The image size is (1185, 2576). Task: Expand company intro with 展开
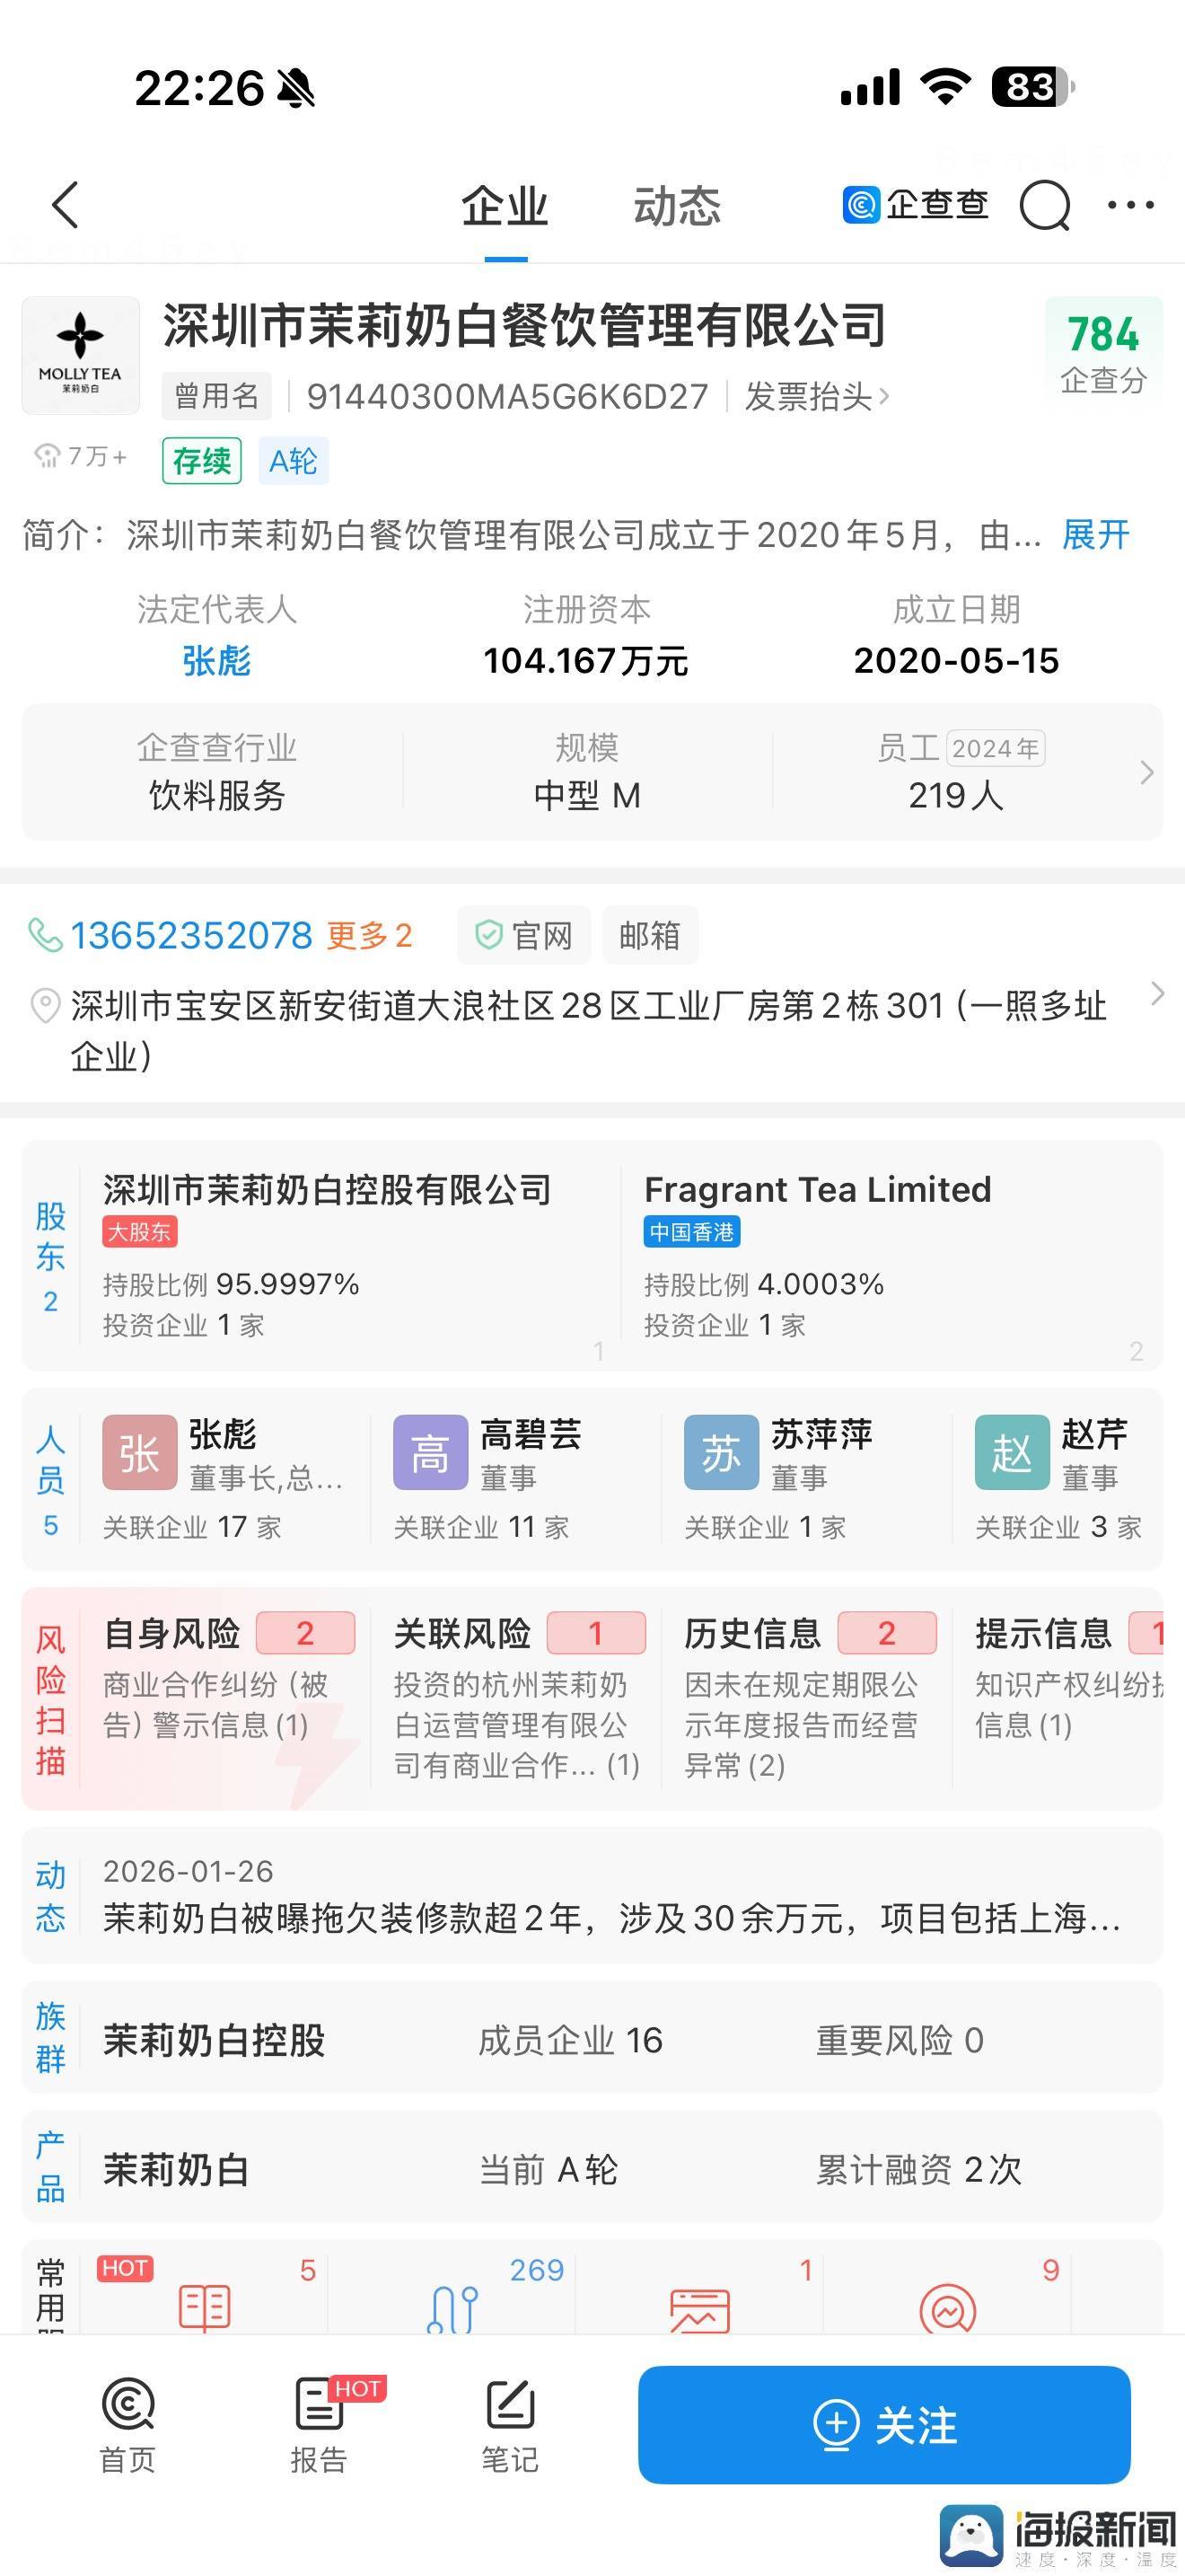point(1095,536)
